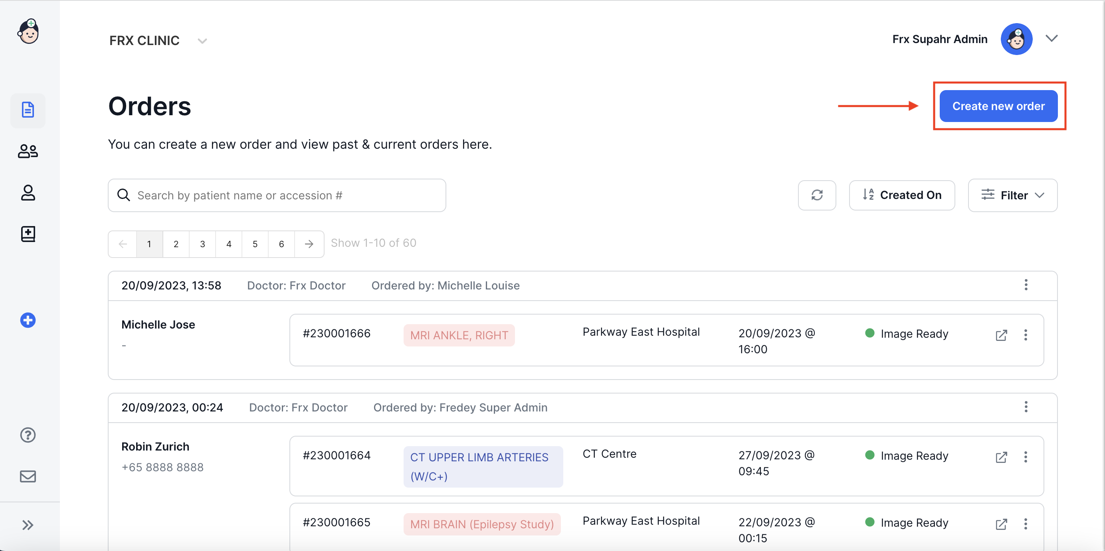Collapse the sidebar with the double-chevron

pyautogui.click(x=28, y=524)
